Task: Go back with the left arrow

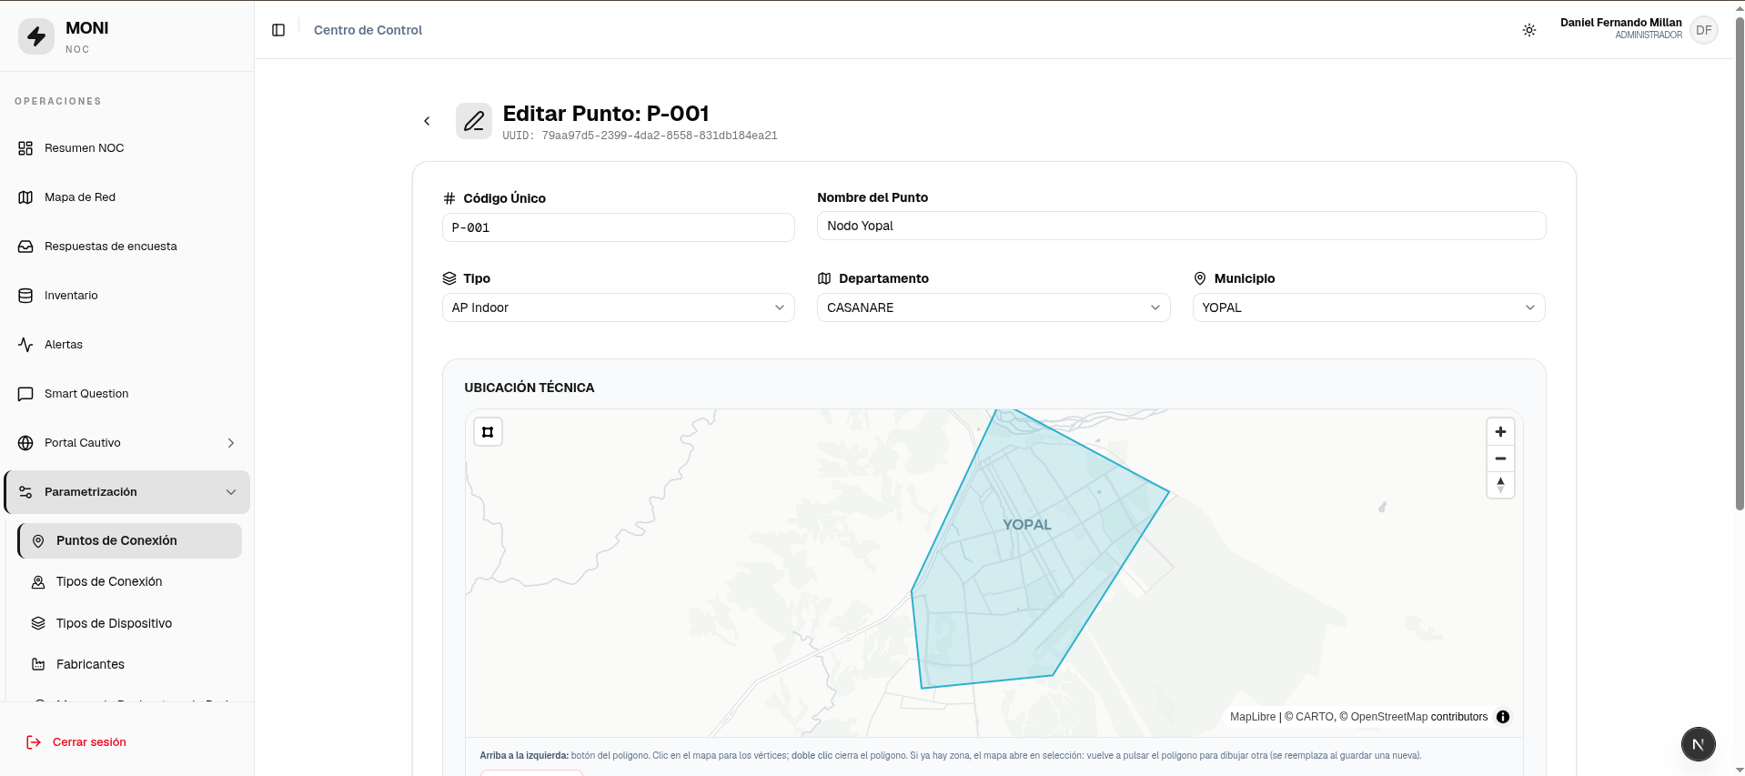Action: [x=427, y=121]
